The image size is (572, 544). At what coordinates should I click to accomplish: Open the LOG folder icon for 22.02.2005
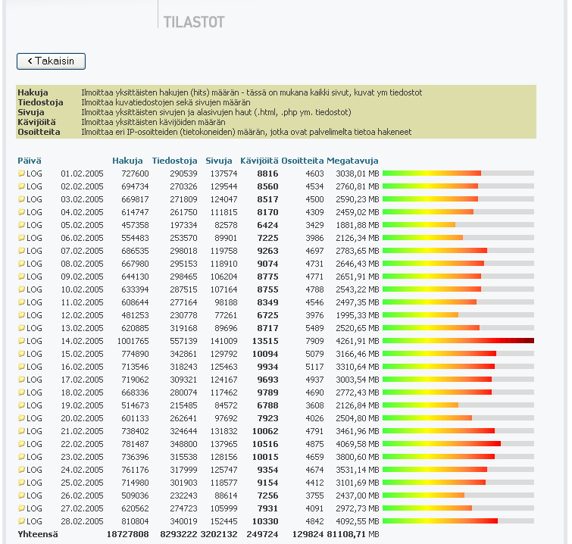21,444
